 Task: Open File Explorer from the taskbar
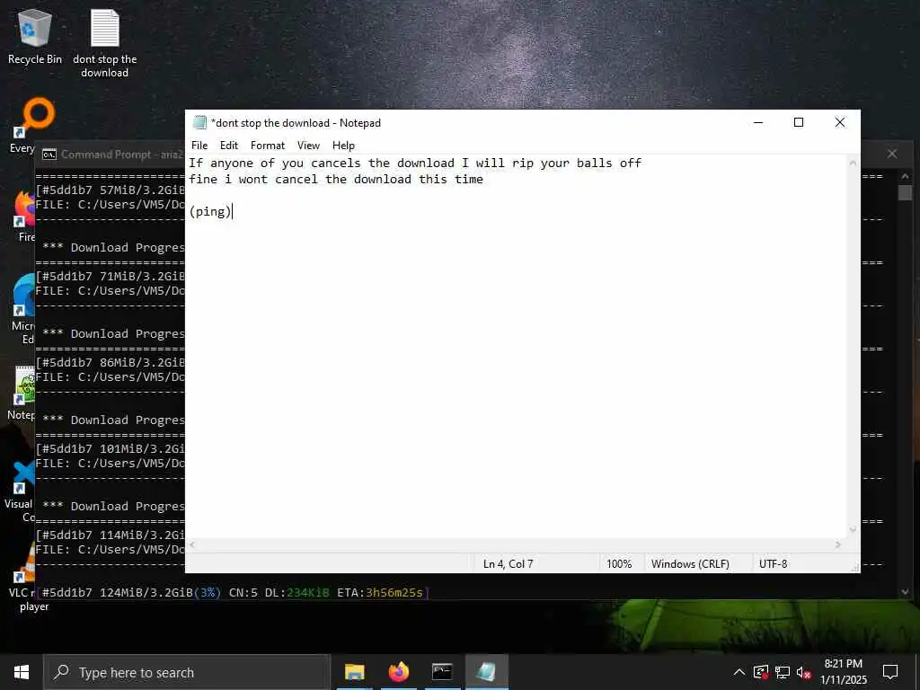(354, 672)
